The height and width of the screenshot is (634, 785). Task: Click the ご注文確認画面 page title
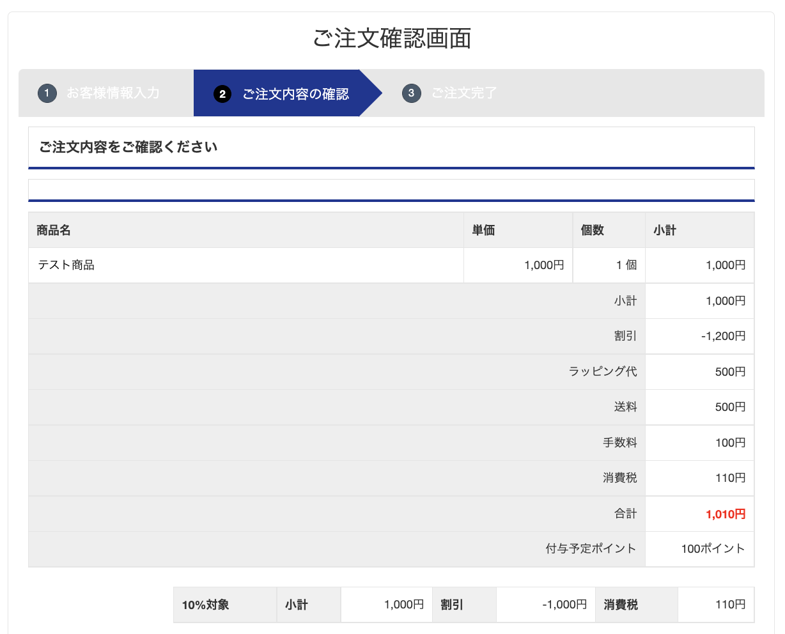pos(392,38)
